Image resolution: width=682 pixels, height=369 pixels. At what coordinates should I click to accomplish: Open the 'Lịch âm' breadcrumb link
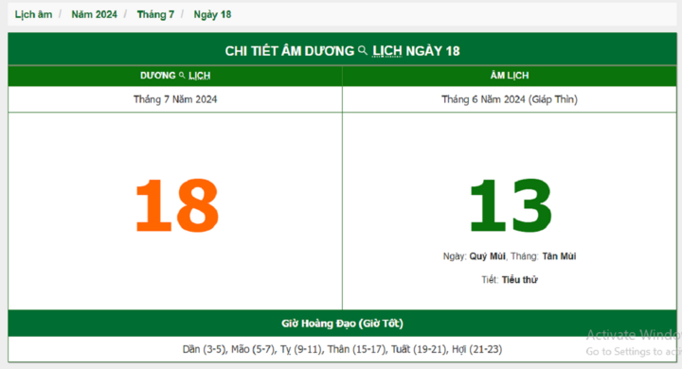click(x=33, y=14)
